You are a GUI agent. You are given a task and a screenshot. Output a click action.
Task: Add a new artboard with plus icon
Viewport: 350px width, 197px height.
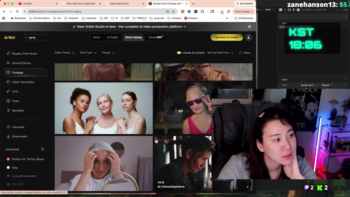43,149
